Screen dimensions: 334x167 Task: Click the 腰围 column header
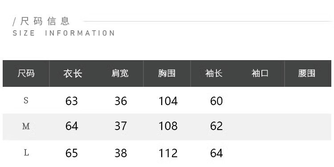coord(307,73)
